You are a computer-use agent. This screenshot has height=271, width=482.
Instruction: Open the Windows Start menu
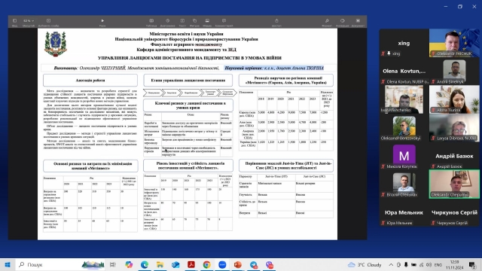pos(8,264)
